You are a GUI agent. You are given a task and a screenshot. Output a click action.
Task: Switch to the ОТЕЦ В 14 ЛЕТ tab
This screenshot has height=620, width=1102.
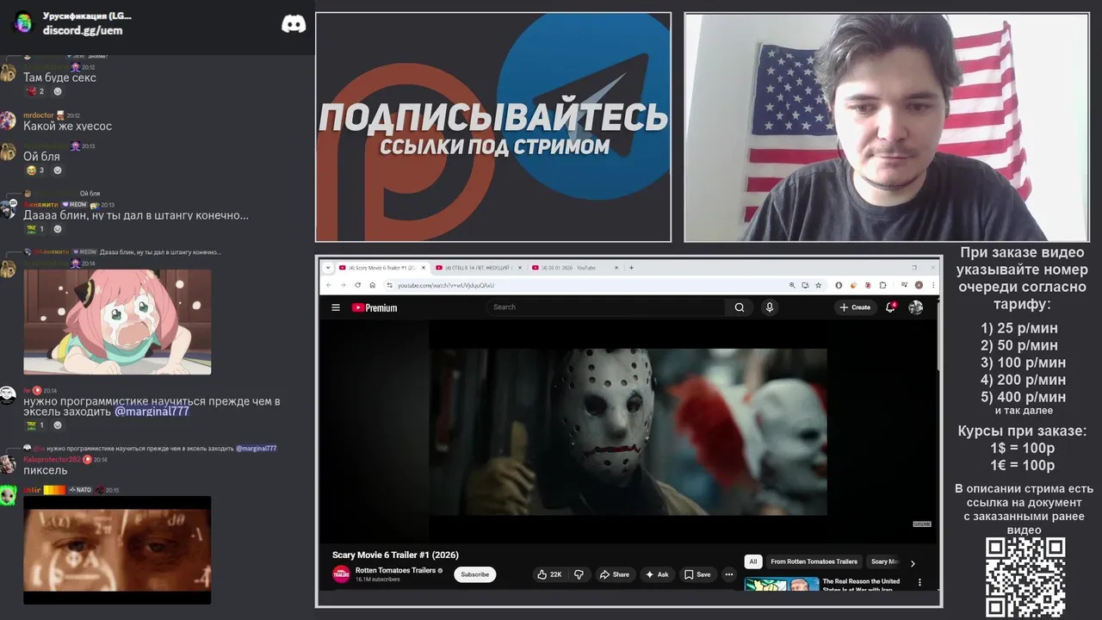pos(477,268)
